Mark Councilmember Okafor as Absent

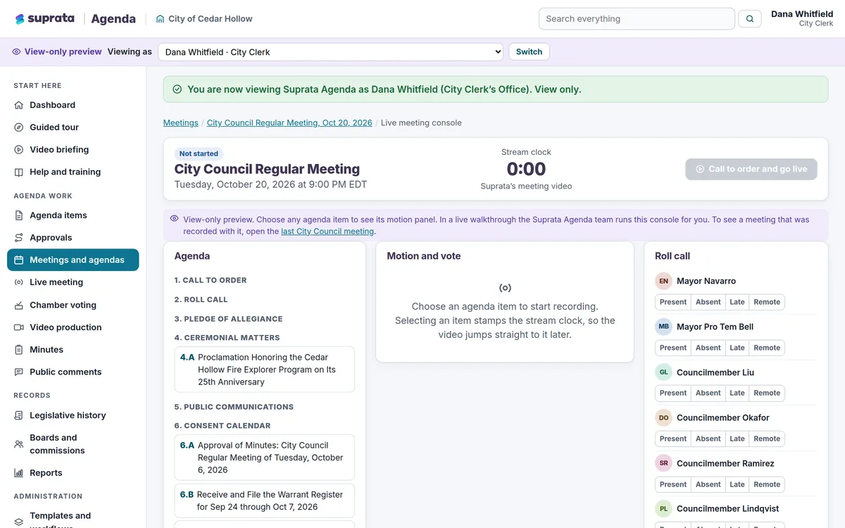point(708,439)
